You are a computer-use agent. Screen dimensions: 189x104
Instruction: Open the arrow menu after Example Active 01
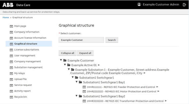[99, 65]
